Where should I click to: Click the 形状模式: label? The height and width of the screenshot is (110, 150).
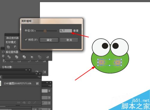(11, 42)
